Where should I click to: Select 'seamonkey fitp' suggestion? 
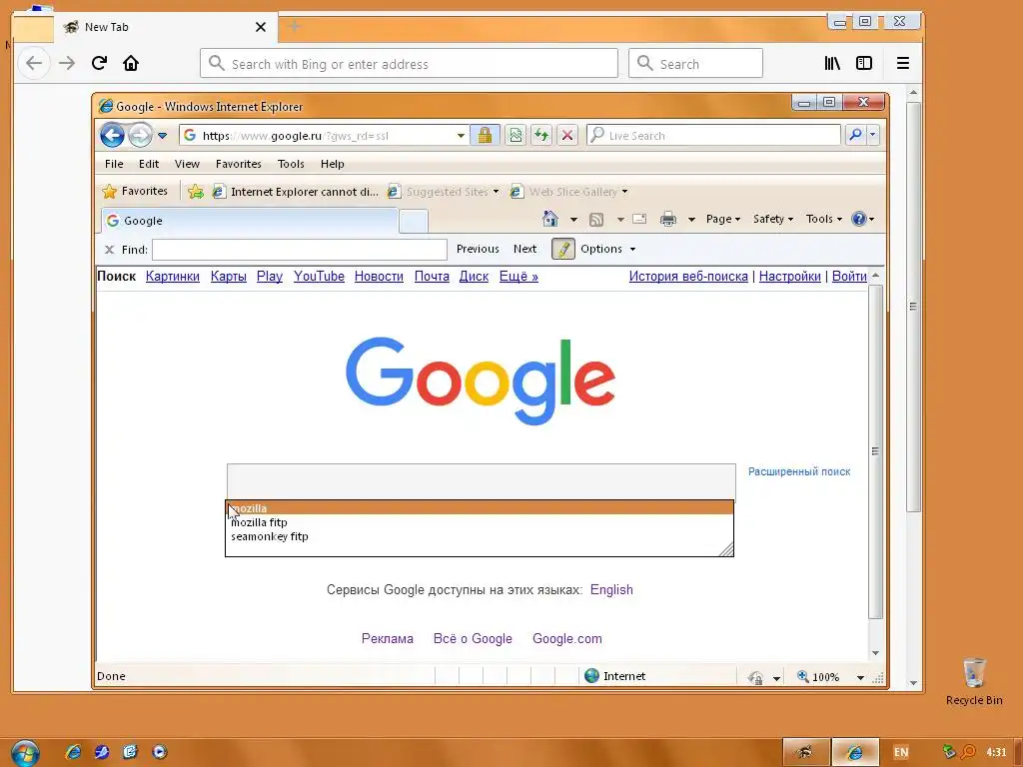[480, 536]
